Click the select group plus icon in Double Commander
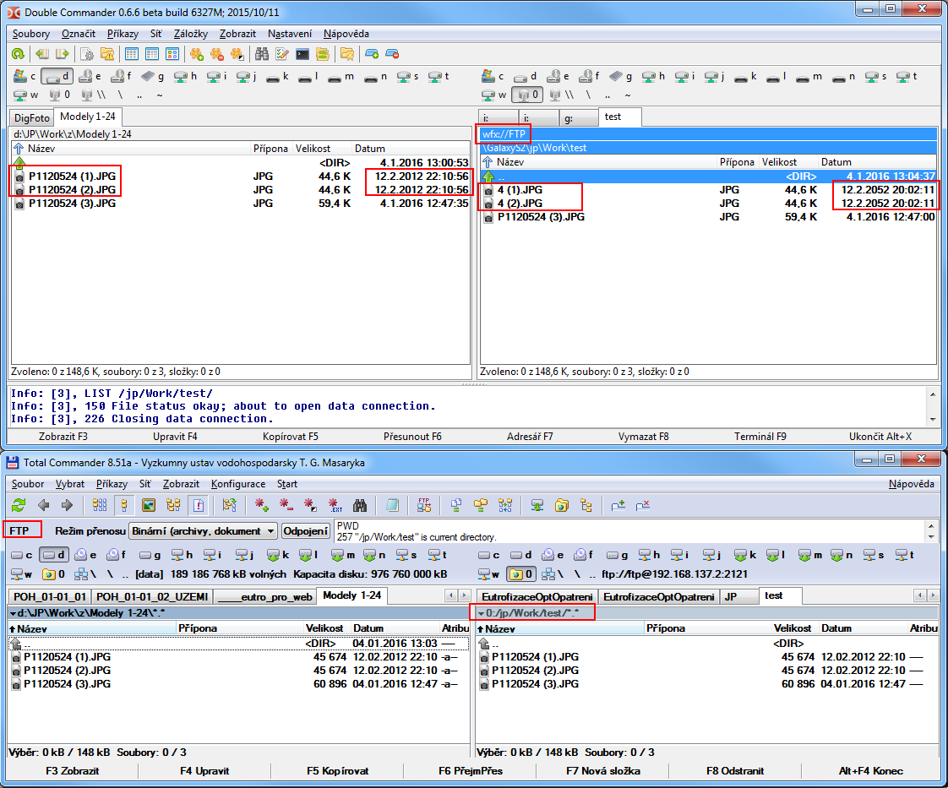Image resolution: width=948 pixels, height=788 pixels. click(196, 54)
